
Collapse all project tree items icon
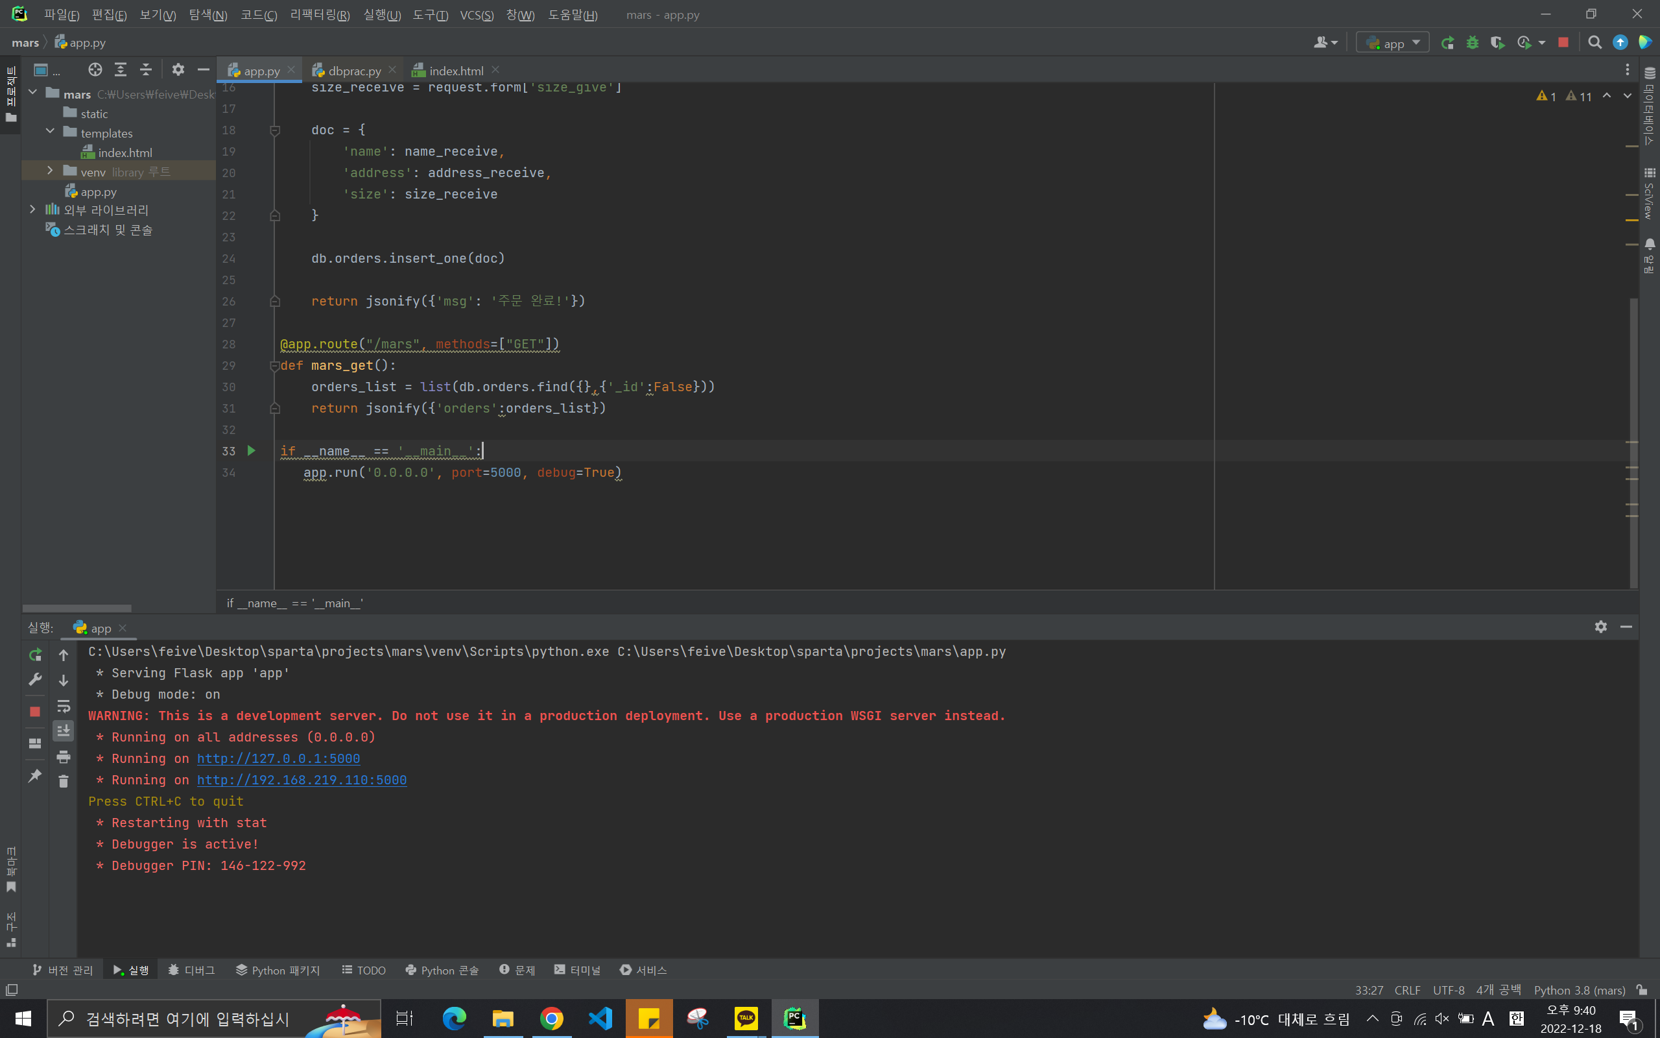pos(146,69)
